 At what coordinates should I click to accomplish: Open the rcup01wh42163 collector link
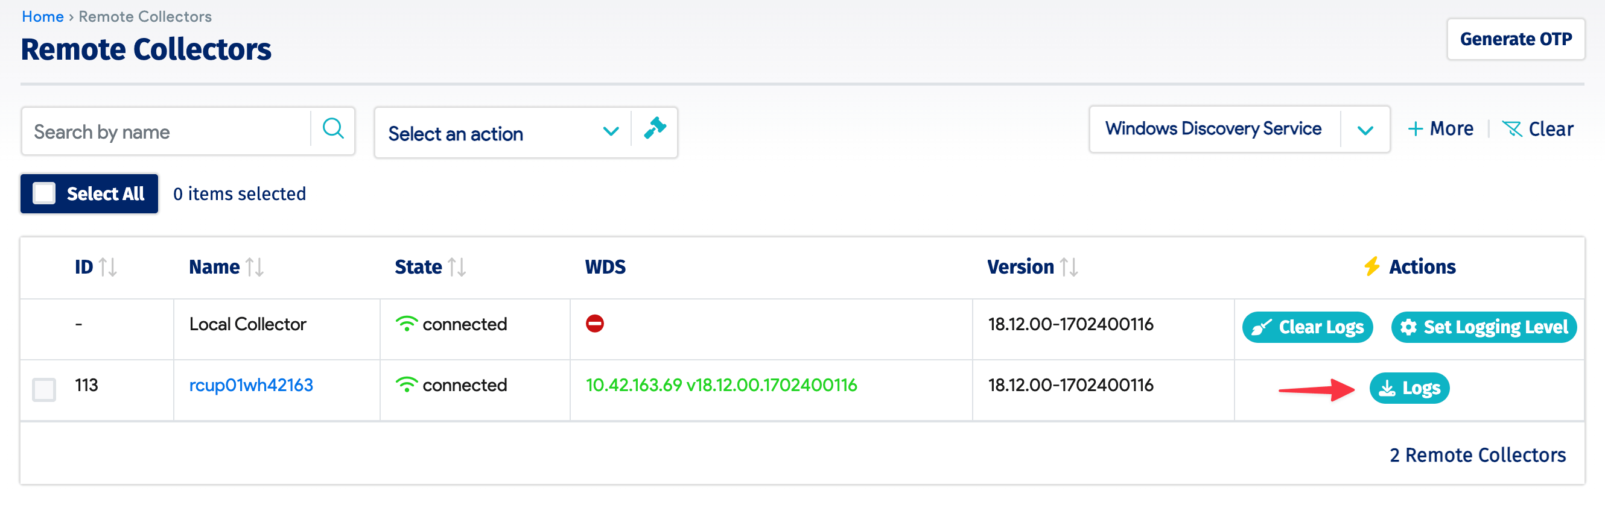[251, 386]
